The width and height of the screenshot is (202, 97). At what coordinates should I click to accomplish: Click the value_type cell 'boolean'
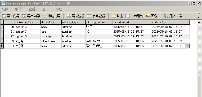74,36
